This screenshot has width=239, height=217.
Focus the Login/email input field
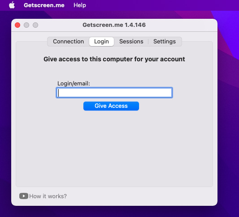click(114, 93)
